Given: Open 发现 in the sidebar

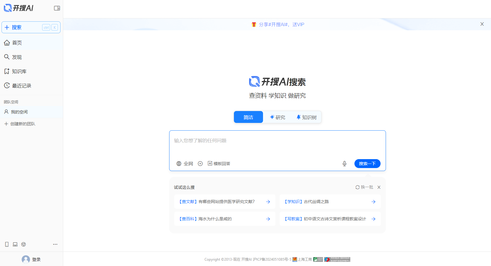Looking at the screenshot, I should (x=31, y=57).
